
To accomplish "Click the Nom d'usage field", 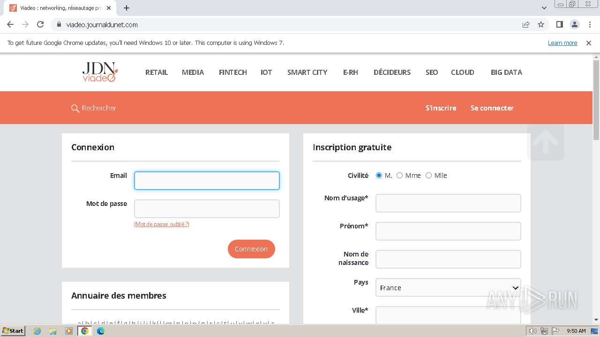I will [x=448, y=203].
